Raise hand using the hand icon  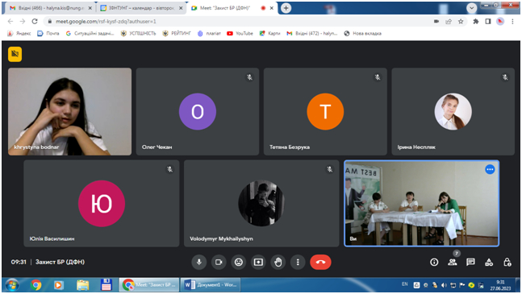(278, 262)
